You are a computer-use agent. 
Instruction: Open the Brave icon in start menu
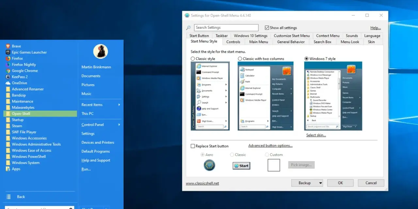[x=8, y=46]
